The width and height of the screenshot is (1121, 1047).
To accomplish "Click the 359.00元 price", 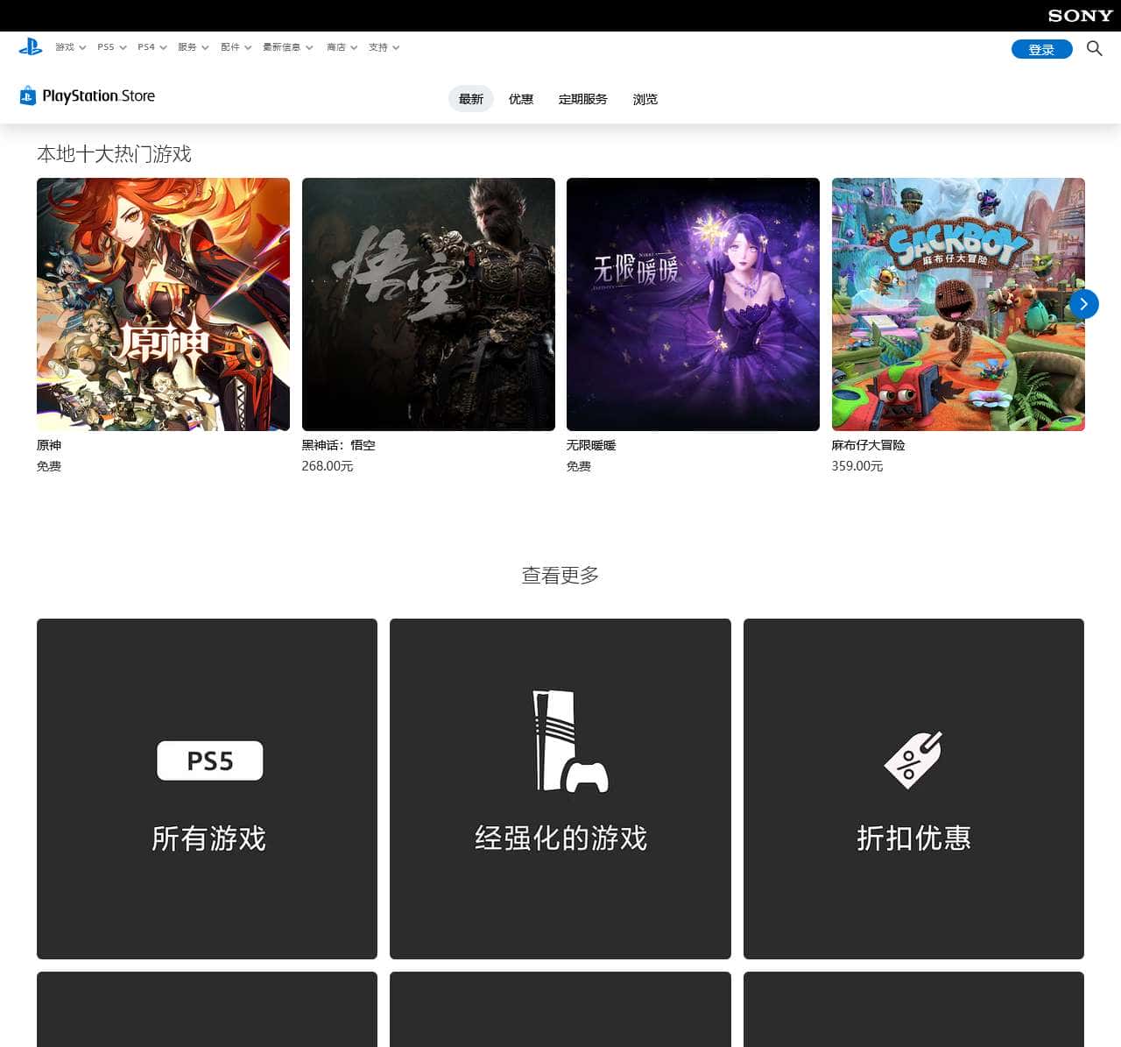I will [857, 466].
